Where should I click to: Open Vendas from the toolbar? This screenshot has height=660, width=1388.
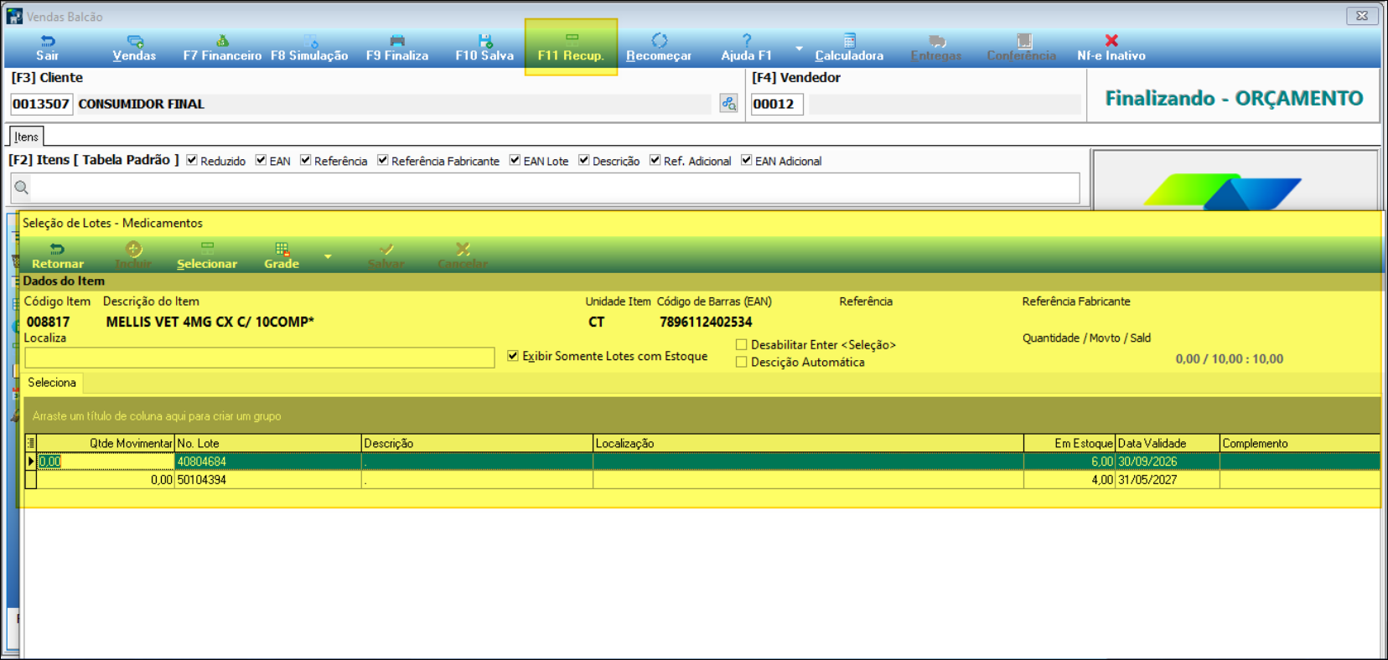click(134, 41)
